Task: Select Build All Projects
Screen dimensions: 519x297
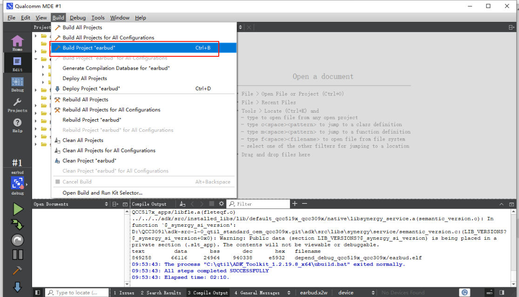Action: [144, 27]
